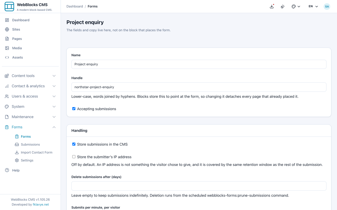Focus the Delete submissions after (days) field
The width and height of the screenshot is (337, 210).
tap(199, 186)
